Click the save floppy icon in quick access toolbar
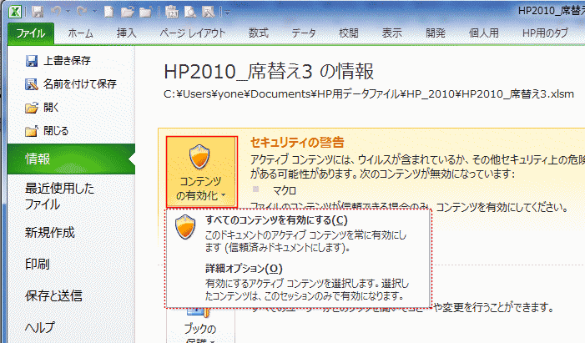 (38, 12)
